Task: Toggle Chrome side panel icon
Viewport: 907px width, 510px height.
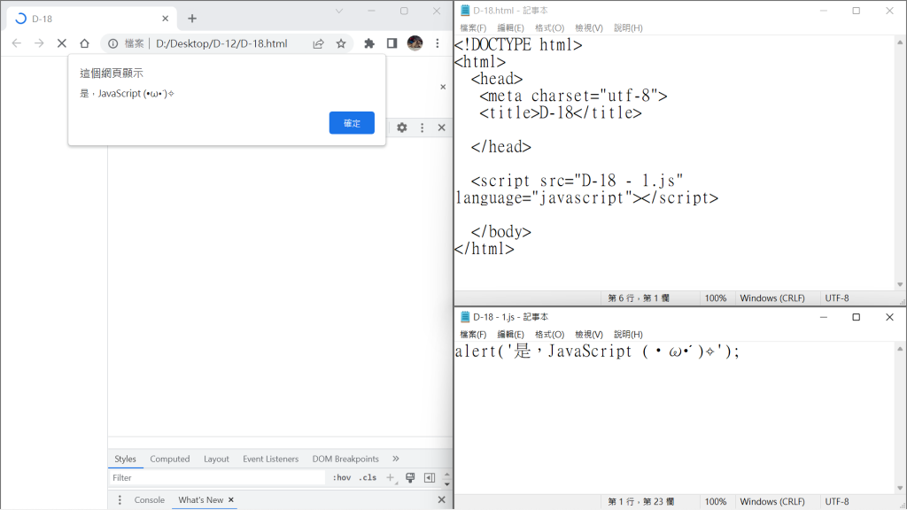Action: click(391, 43)
